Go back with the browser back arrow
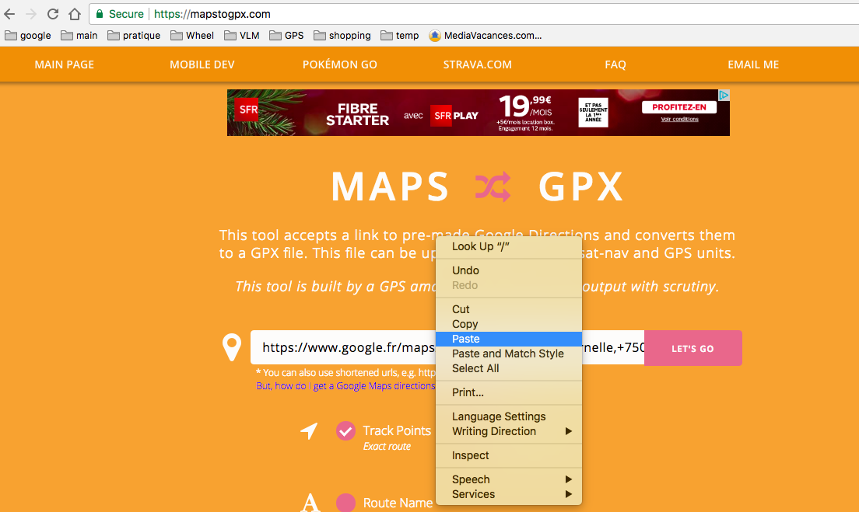This screenshot has height=512, width=859. (x=9, y=14)
